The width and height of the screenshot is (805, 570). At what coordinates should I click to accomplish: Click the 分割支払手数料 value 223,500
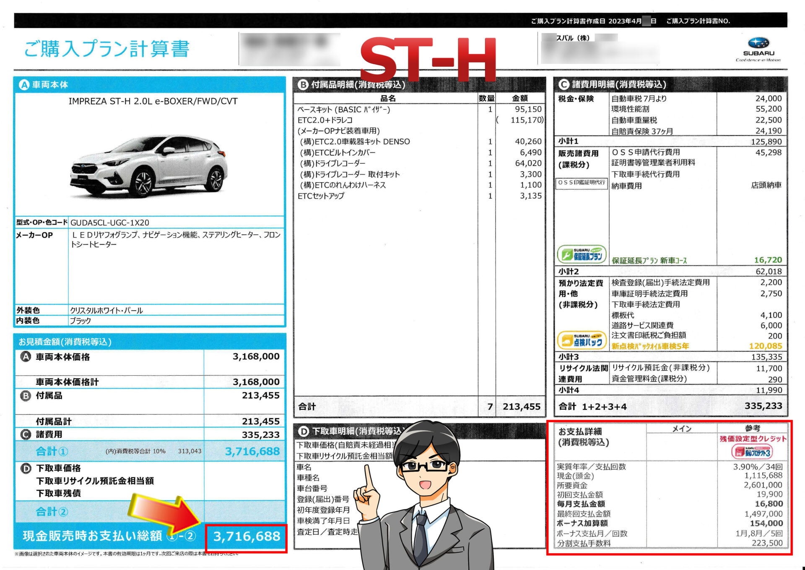[x=767, y=543]
